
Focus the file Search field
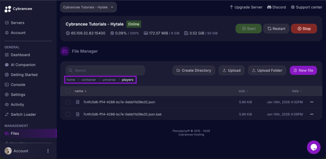(x=105, y=70)
